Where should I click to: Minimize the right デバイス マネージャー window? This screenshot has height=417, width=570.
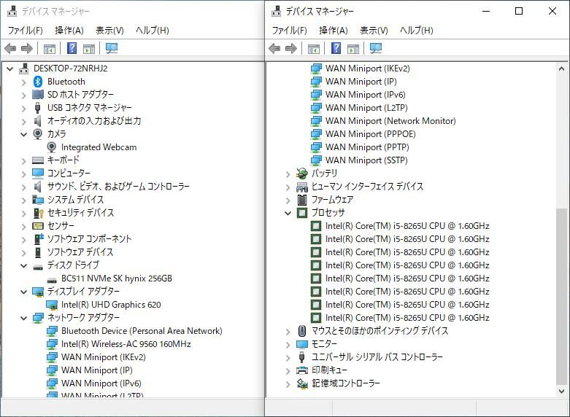[486, 11]
